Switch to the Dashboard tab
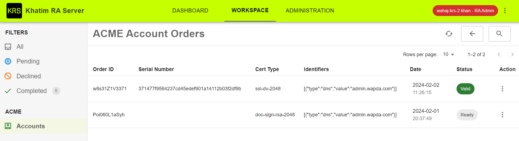 point(190,11)
